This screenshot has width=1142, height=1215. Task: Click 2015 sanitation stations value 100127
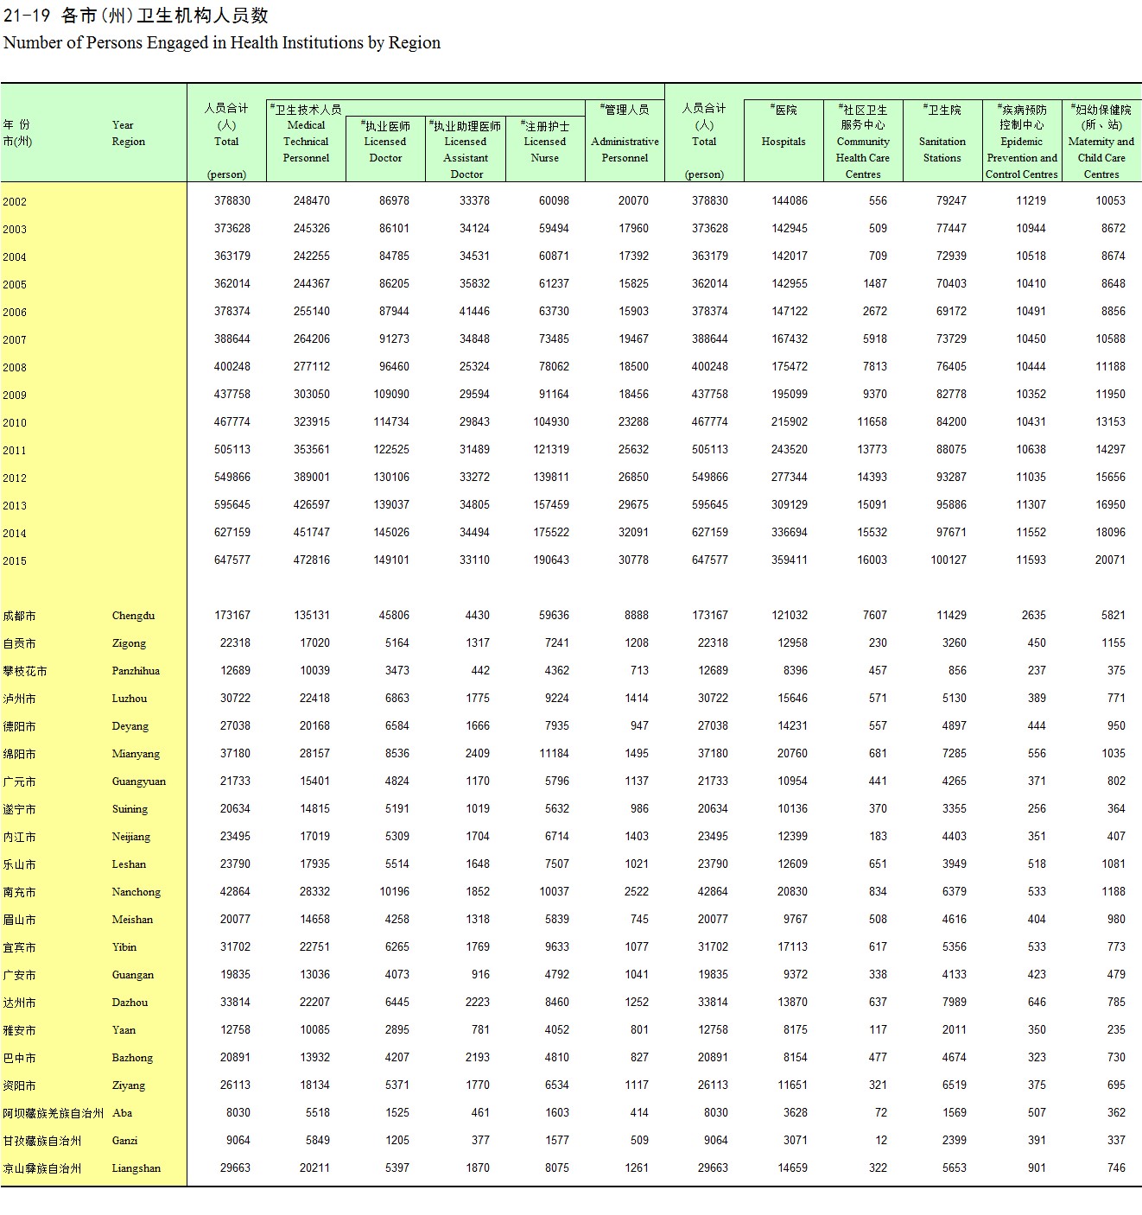(x=948, y=560)
